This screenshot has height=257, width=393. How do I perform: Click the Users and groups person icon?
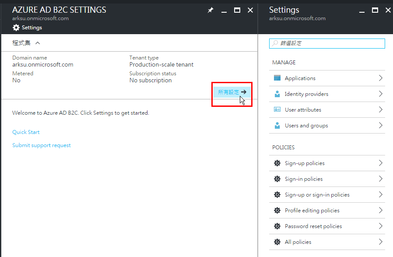tap(277, 125)
